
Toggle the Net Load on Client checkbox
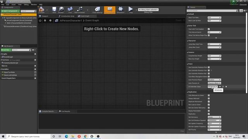pyautogui.click(x=209, y=105)
